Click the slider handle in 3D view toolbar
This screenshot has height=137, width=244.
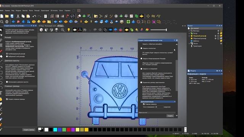click(166, 30)
